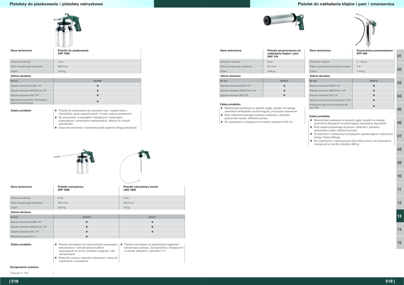The width and height of the screenshot is (404, 285).
Task: Click page number 519
Action: (x=390, y=281)
